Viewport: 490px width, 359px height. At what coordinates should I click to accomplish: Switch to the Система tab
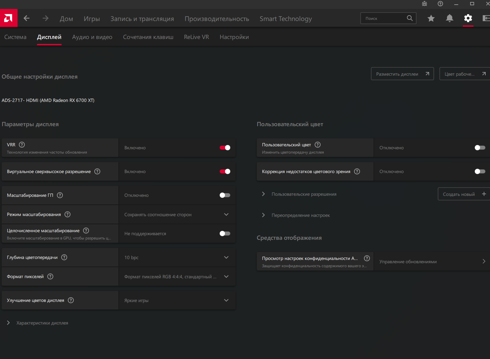point(15,37)
